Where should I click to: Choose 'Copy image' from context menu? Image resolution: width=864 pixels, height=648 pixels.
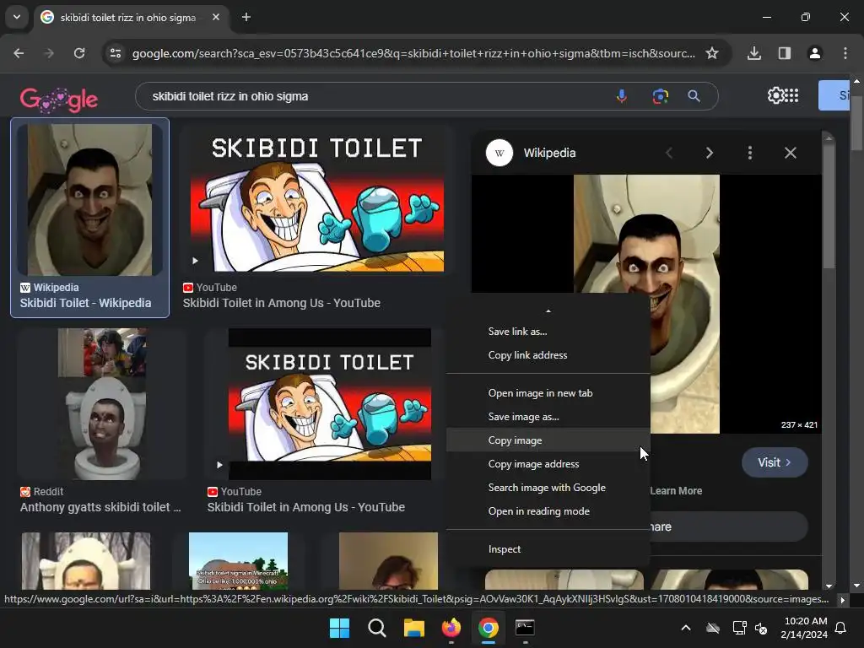(x=548, y=440)
